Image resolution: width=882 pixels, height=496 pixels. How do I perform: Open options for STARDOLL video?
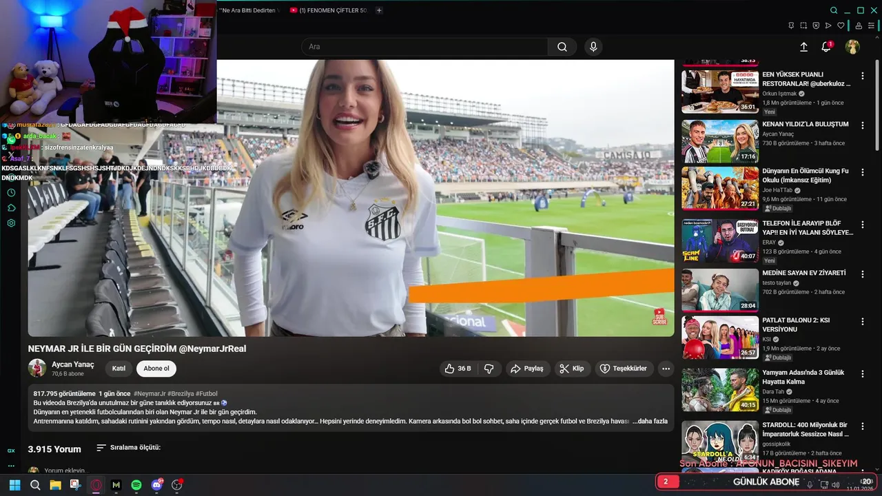pos(863,426)
